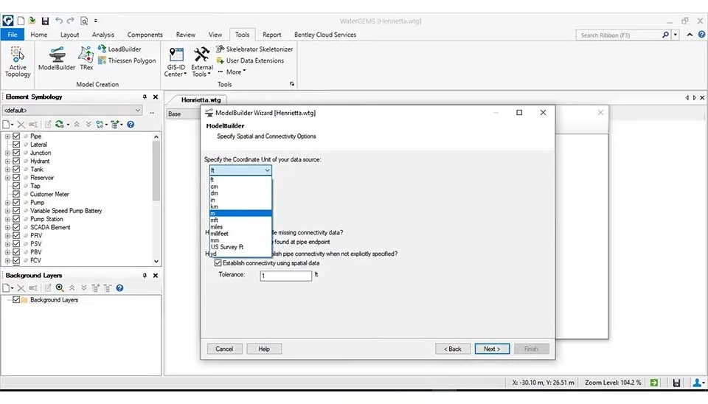Screen dimensions: 708x404
Task: Open User Data Extensions
Action: [x=249, y=60]
